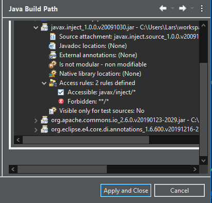
Task: Click the Source attachment icon
Action: (53, 37)
